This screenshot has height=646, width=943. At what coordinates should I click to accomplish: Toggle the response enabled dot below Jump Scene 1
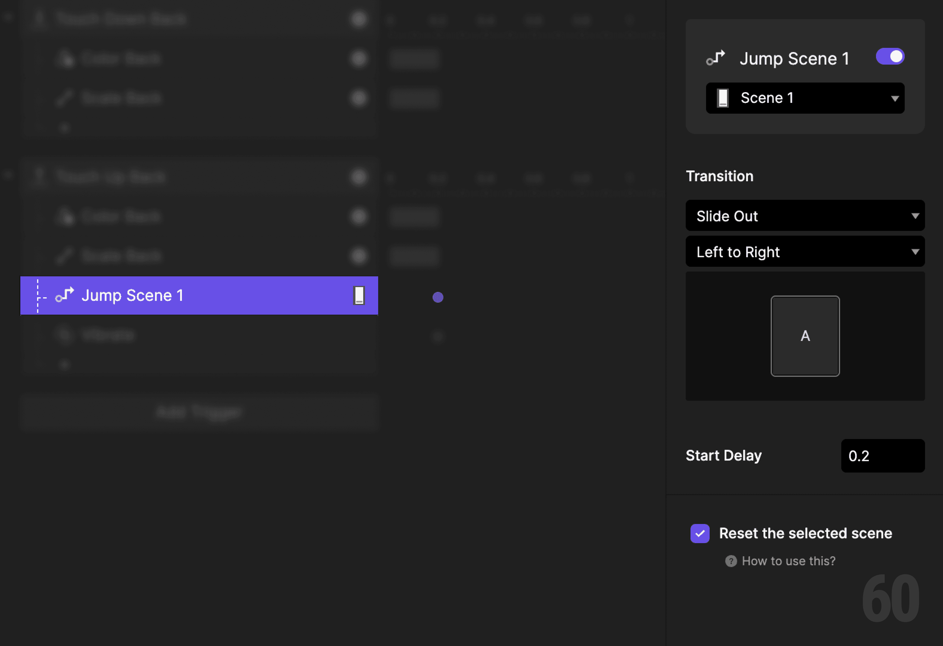(x=437, y=337)
